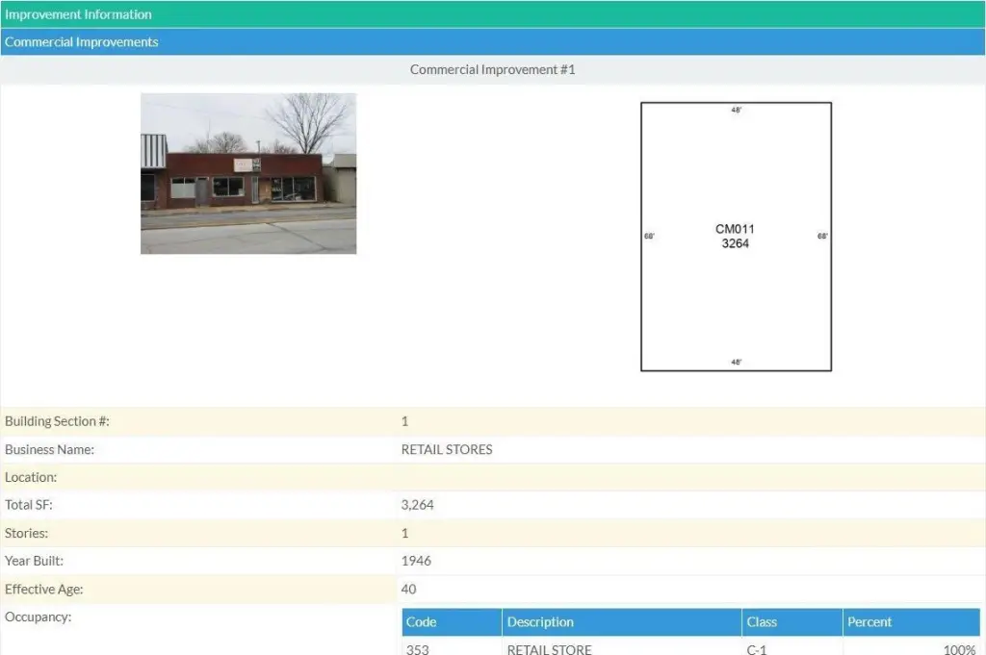Click the Effective Age value 40
Image resolution: width=986 pixels, height=655 pixels.
pyautogui.click(x=408, y=590)
